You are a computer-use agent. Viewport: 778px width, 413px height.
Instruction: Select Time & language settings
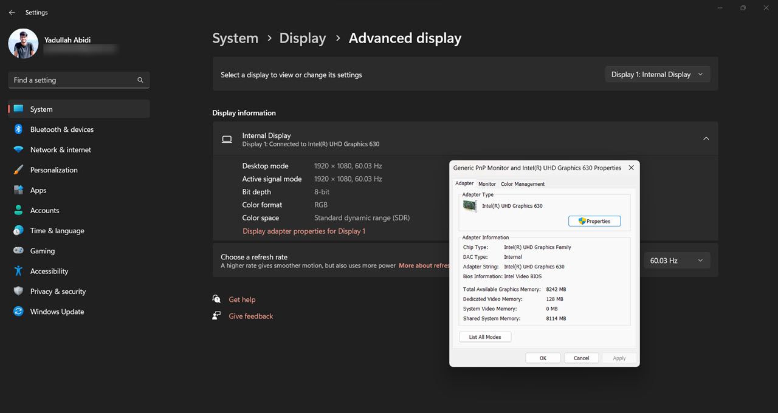(57, 230)
